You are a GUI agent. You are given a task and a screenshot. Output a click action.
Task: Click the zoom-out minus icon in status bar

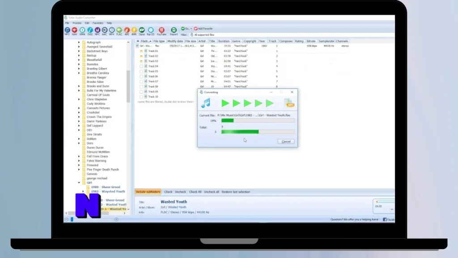point(67,219)
